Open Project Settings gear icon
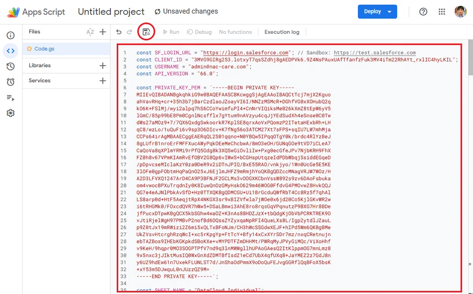473x294 pixels. 11,113
